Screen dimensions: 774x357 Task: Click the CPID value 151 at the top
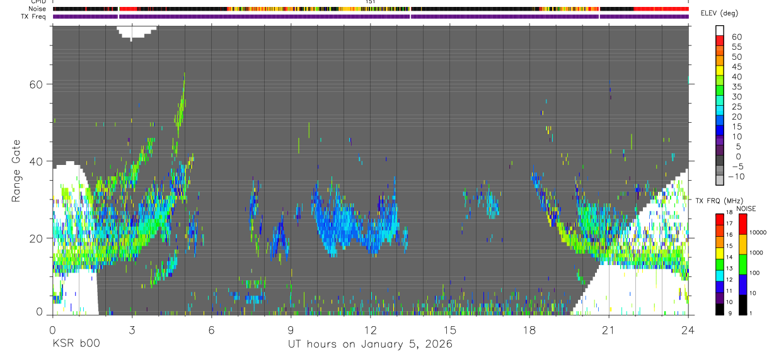click(371, 3)
